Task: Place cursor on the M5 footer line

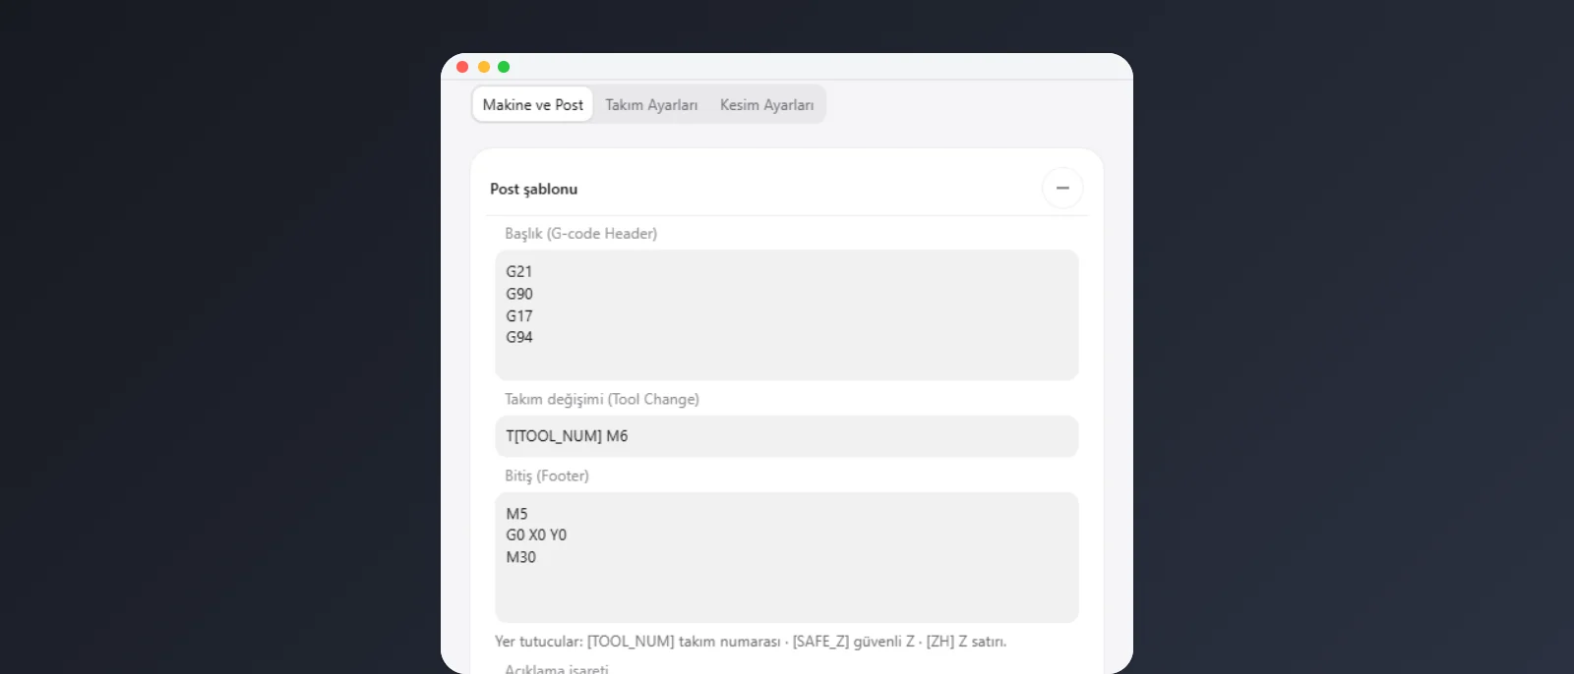Action: tap(516, 514)
